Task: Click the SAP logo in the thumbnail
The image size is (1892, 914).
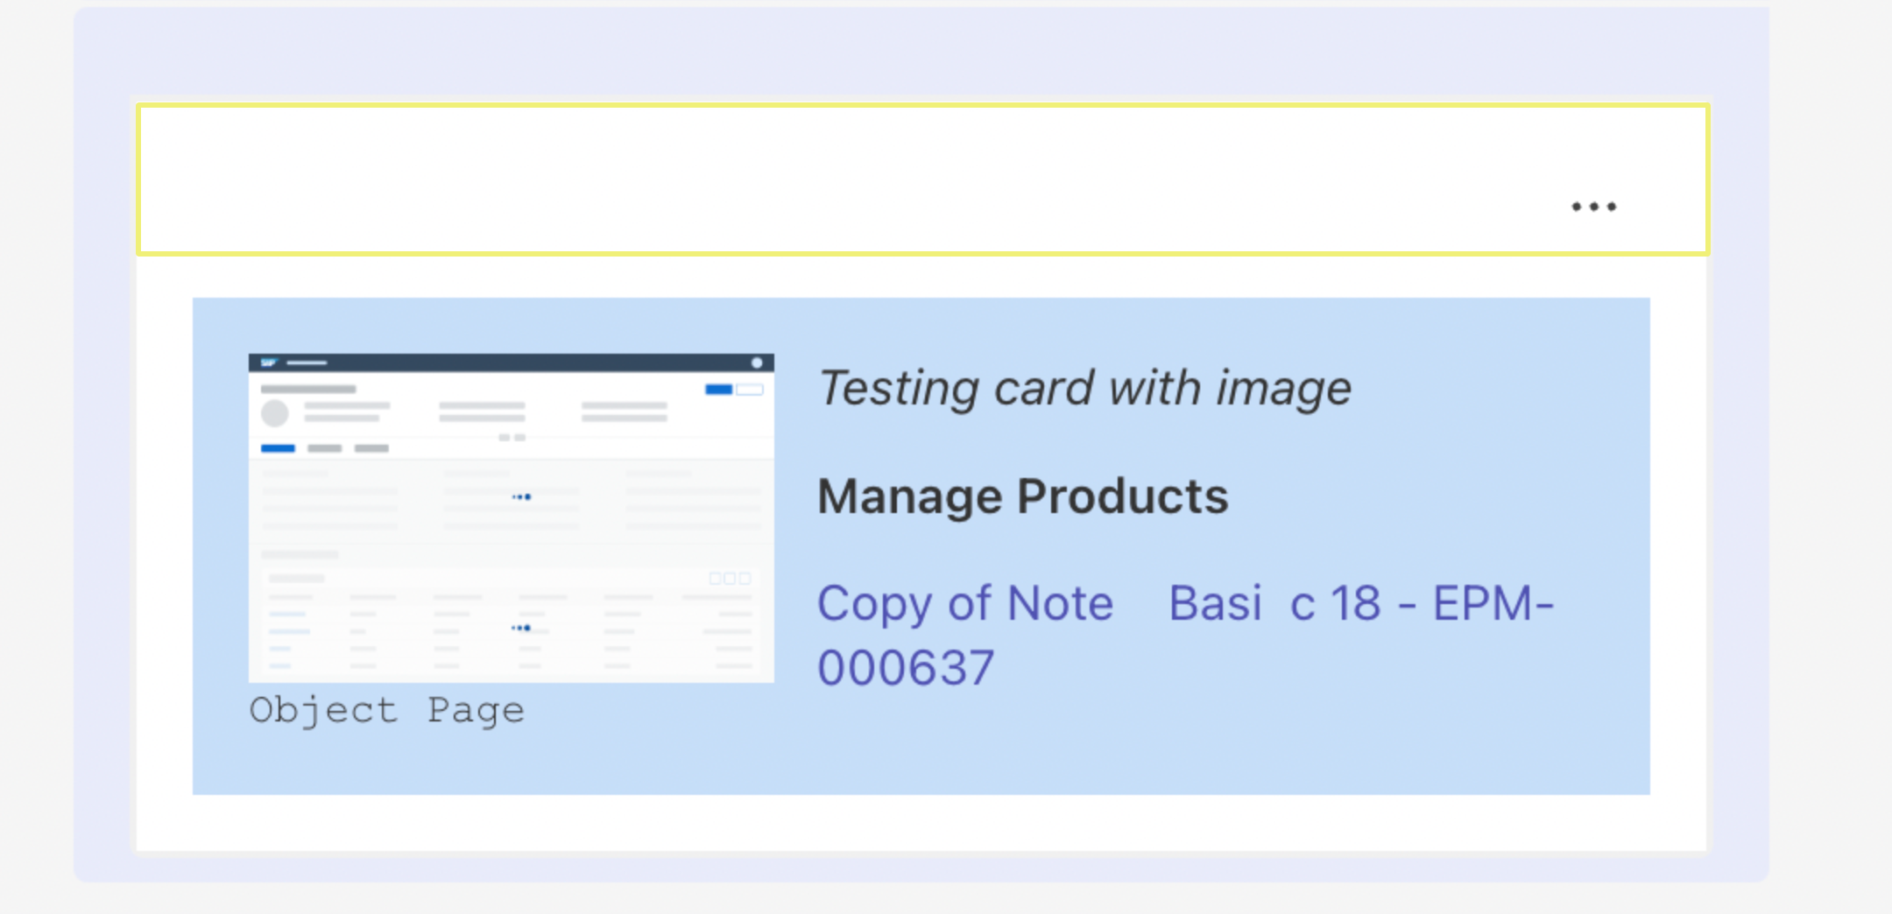Action: click(269, 362)
